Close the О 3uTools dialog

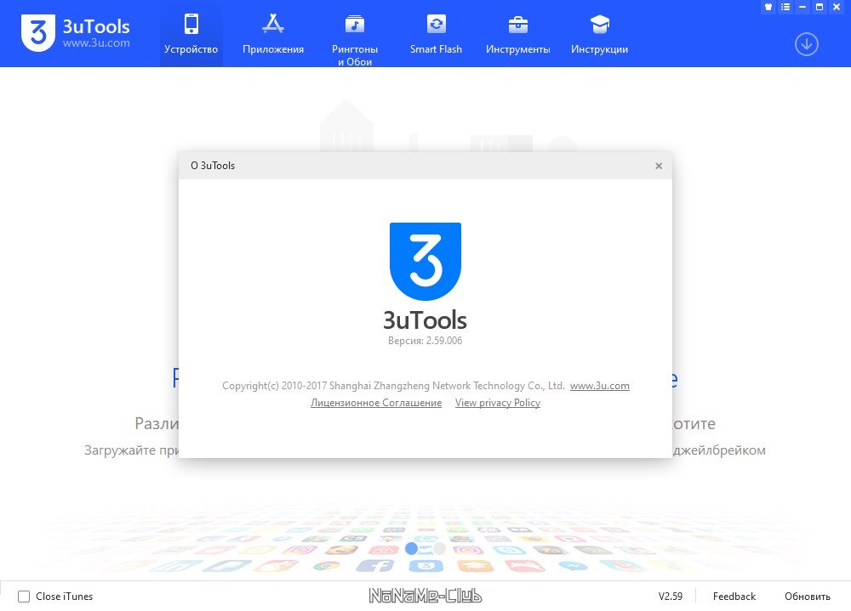659,166
